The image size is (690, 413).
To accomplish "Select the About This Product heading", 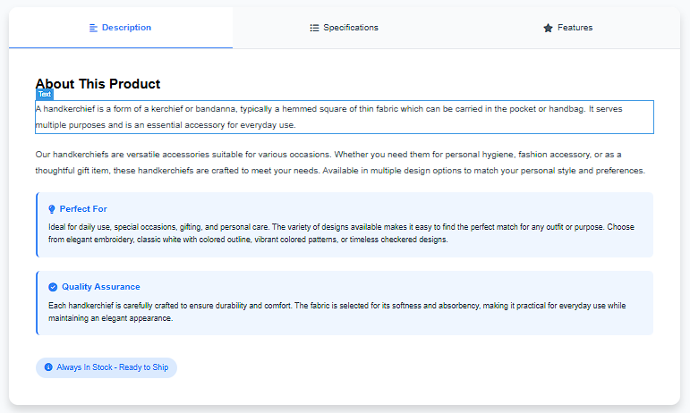I will point(98,84).
